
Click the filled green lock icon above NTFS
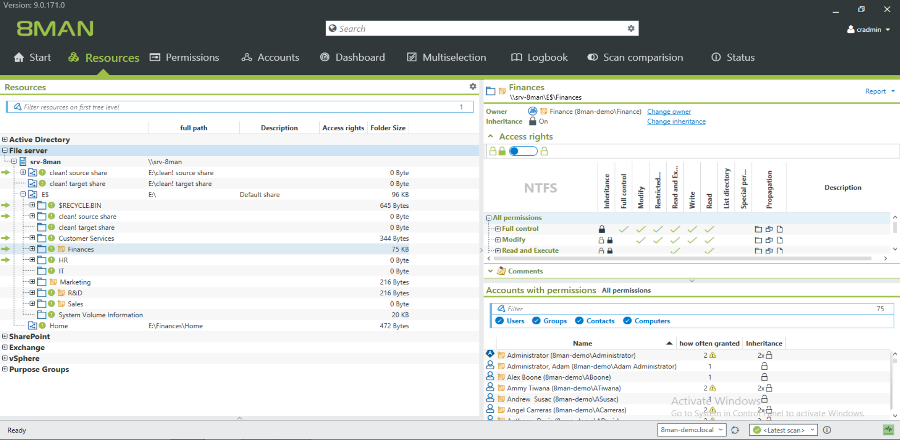point(502,151)
